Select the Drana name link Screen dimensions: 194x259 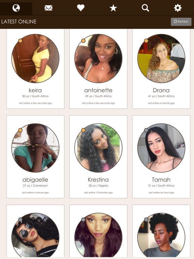pyautogui.click(x=161, y=90)
